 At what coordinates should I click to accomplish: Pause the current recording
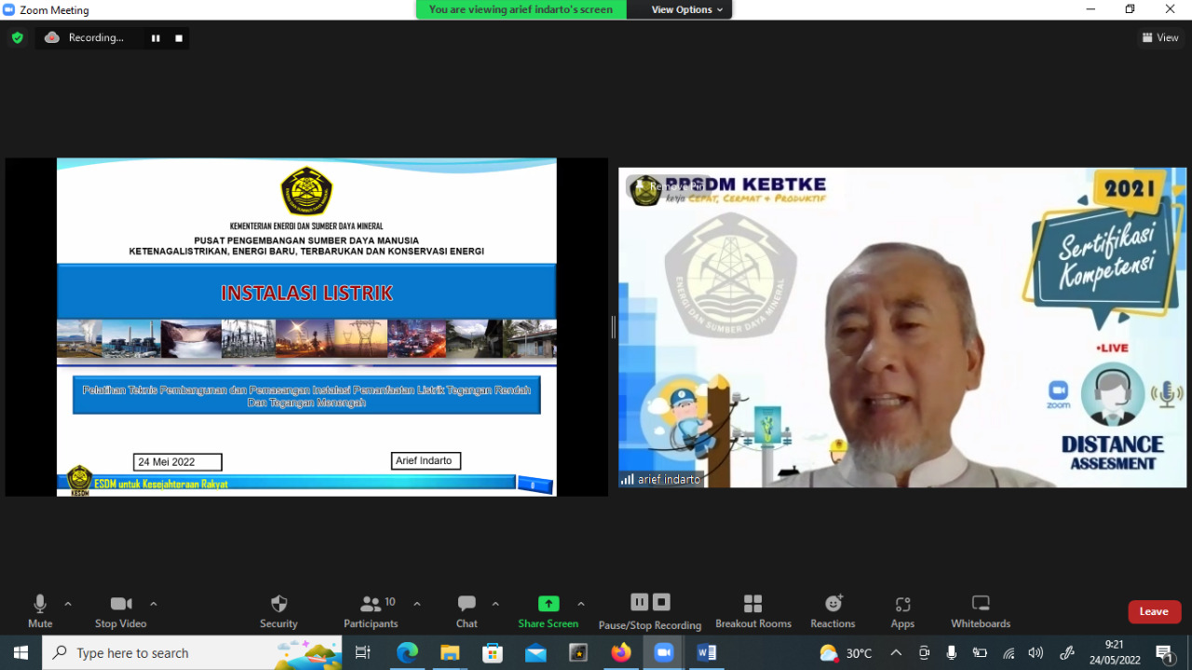(639, 602)
